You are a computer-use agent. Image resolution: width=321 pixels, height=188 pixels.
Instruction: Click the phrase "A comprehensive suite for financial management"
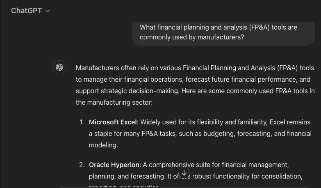point(216,165)
